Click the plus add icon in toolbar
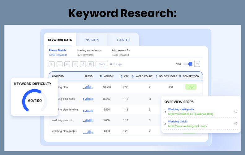Viewport: 245px width, 155px height. point(52,64)
